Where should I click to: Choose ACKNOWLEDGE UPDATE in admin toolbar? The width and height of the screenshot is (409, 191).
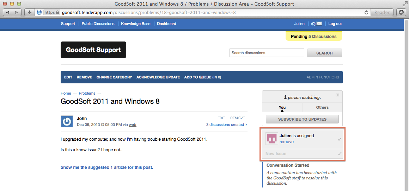click(x=158, y=77)
